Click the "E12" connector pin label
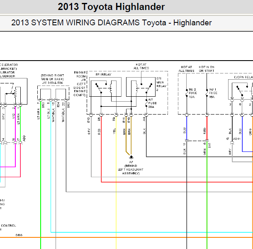Screen dimensions: 253x249 click(89, 120)
